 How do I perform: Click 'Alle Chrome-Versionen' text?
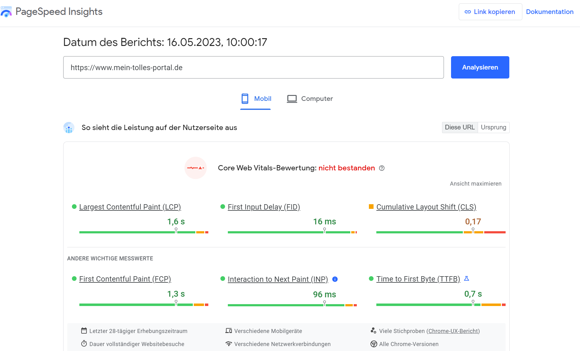tap(409, 344)
